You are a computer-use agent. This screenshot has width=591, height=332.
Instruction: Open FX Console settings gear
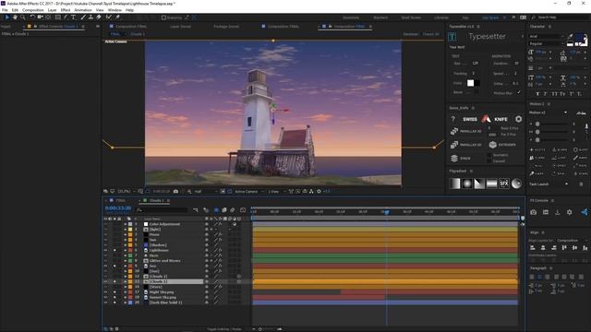pos(569,212)
